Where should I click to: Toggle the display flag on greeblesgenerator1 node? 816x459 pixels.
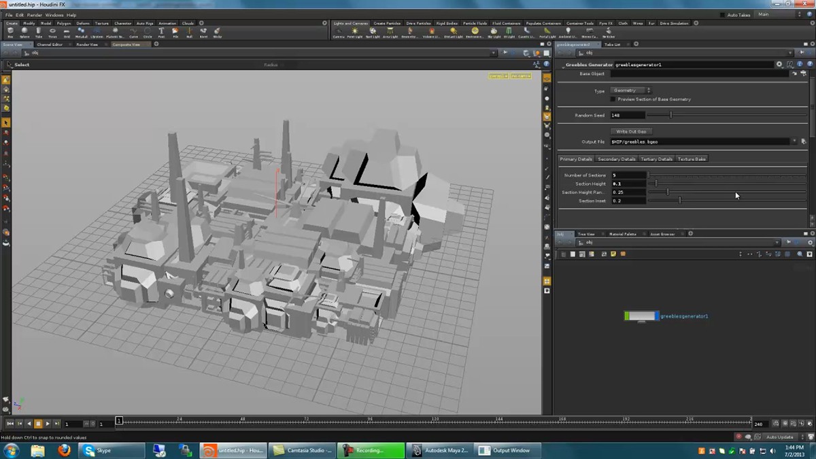(x=657, y=315)
